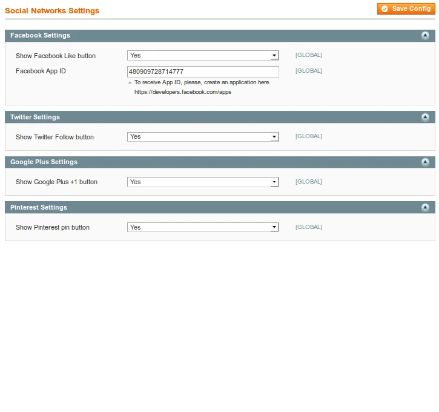
Task: Click the Pinterest Settings header title
Action: pos(39,207)
